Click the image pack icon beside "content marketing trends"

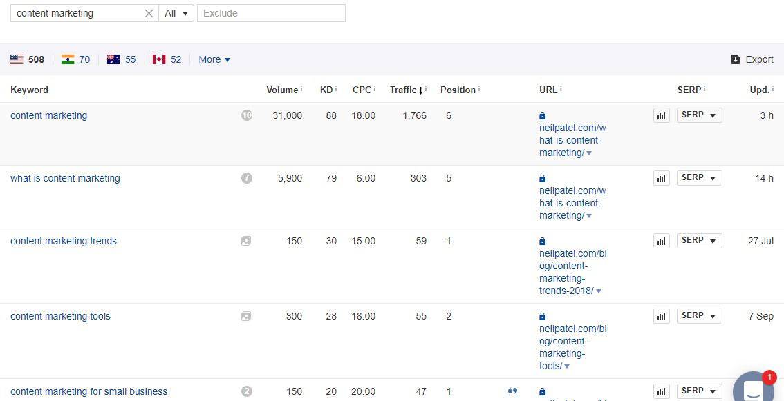(246, 241)
